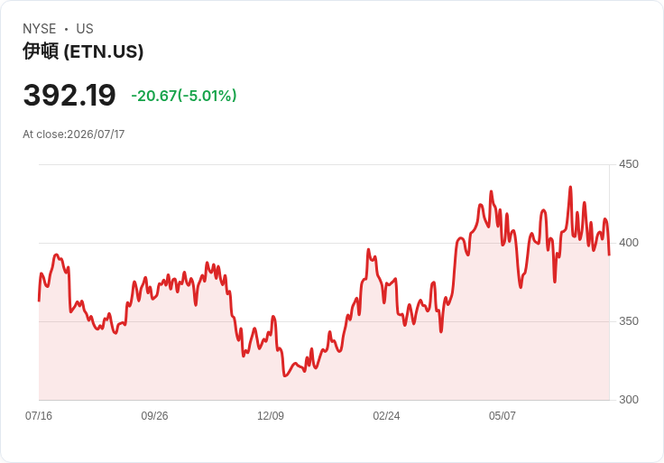Click the 450 y-axis price label
664x463 pixels.
coord(629,164)
